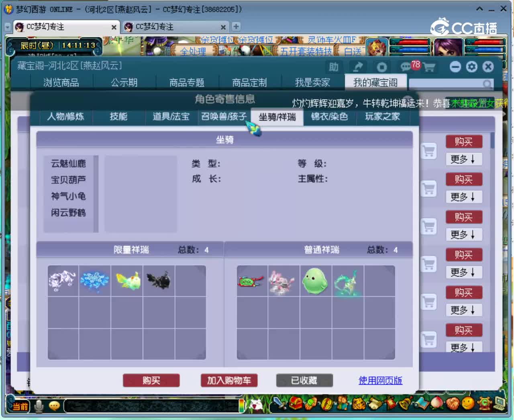Image resolution: width=514 pixels, height=420 pixels.
Task: Click the share arrow icon in header
Action: point(357,67)
